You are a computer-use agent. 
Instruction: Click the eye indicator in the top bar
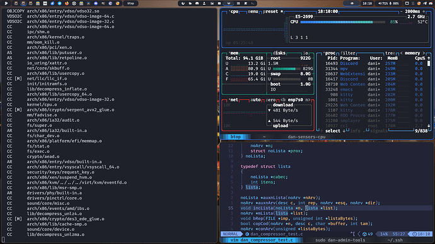352,3
